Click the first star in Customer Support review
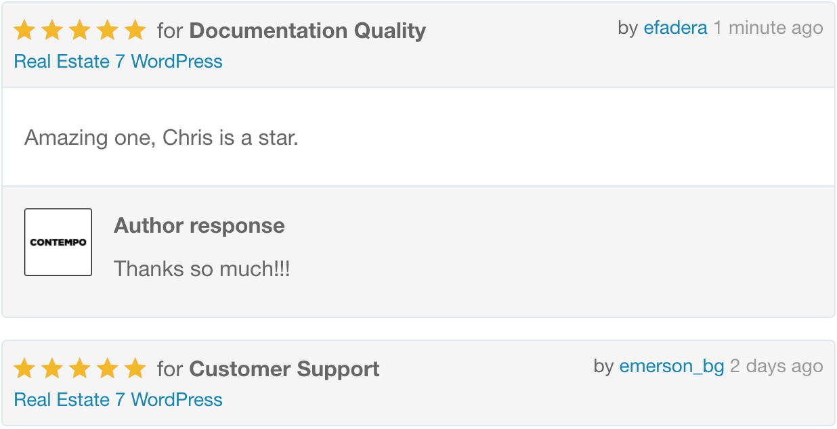 (24, 369)
